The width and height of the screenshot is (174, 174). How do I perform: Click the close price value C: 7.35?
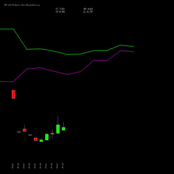60,9
